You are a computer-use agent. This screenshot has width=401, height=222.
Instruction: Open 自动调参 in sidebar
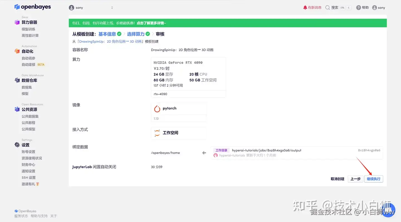click(28, 58)
